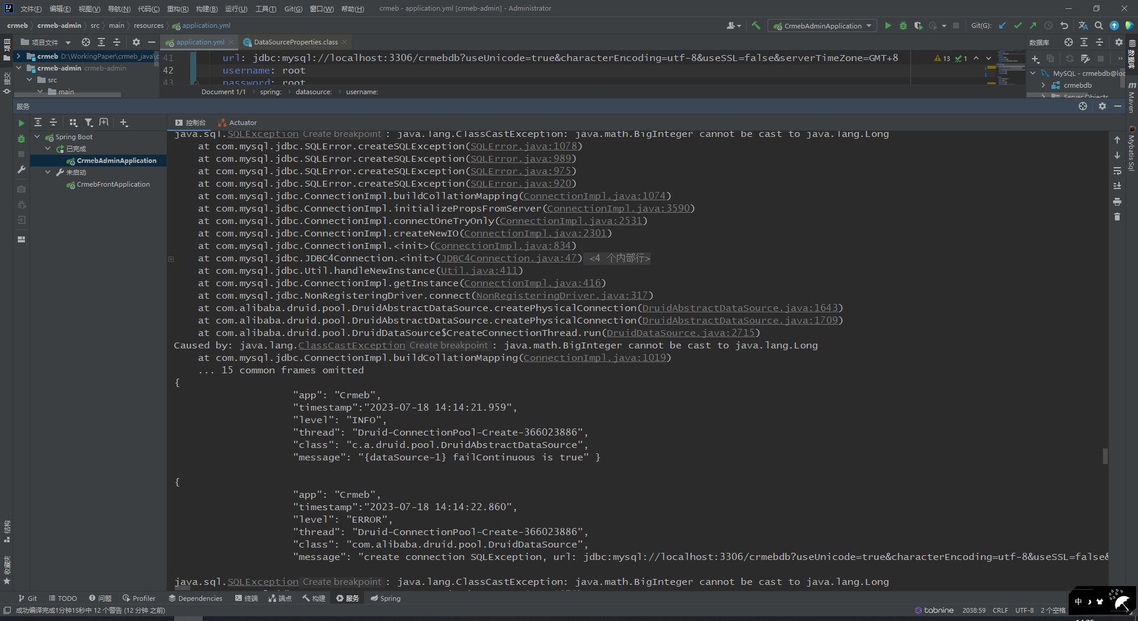Viewport: 1138px width, 621px height.
Task: Hide the Services panel with minus icon
Action: pos(1118,106)
